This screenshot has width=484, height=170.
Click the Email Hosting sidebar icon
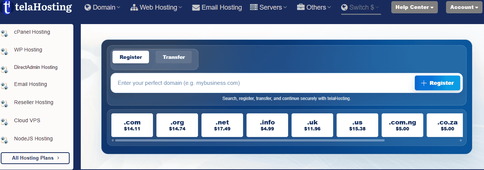4,86
